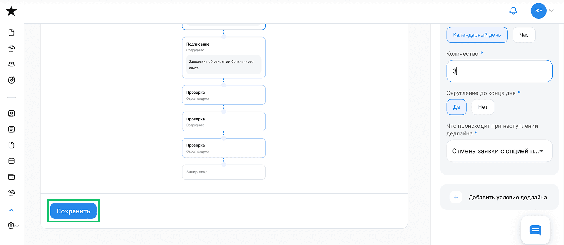
Task: Open the calendar icon in sidebar
Action: [x=11, y=161]
